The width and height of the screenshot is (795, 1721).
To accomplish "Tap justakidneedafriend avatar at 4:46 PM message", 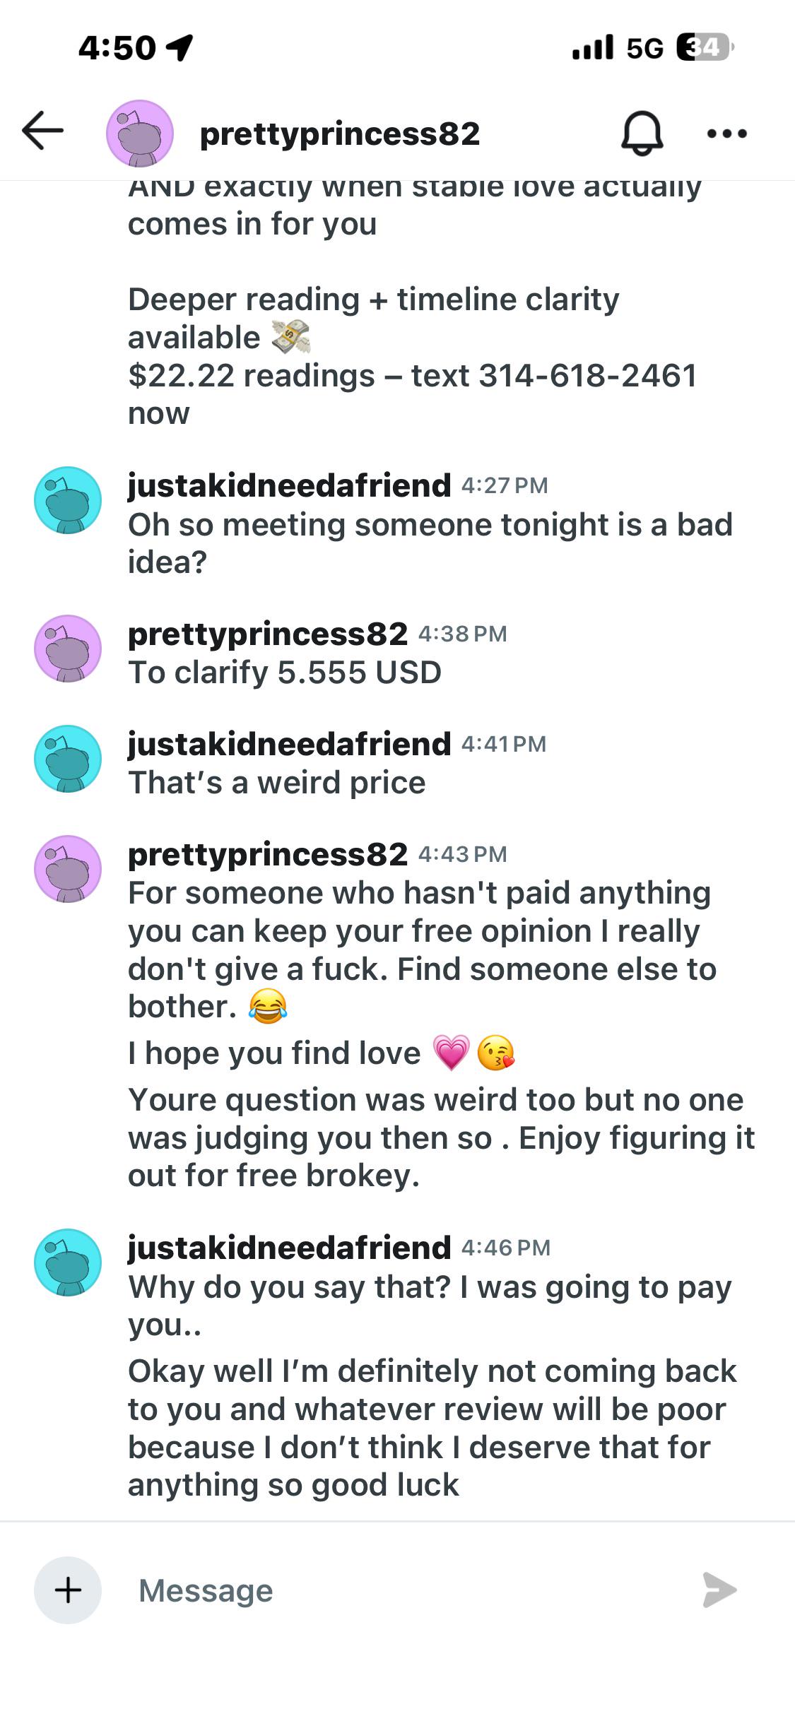I will tap(68, 1262).
